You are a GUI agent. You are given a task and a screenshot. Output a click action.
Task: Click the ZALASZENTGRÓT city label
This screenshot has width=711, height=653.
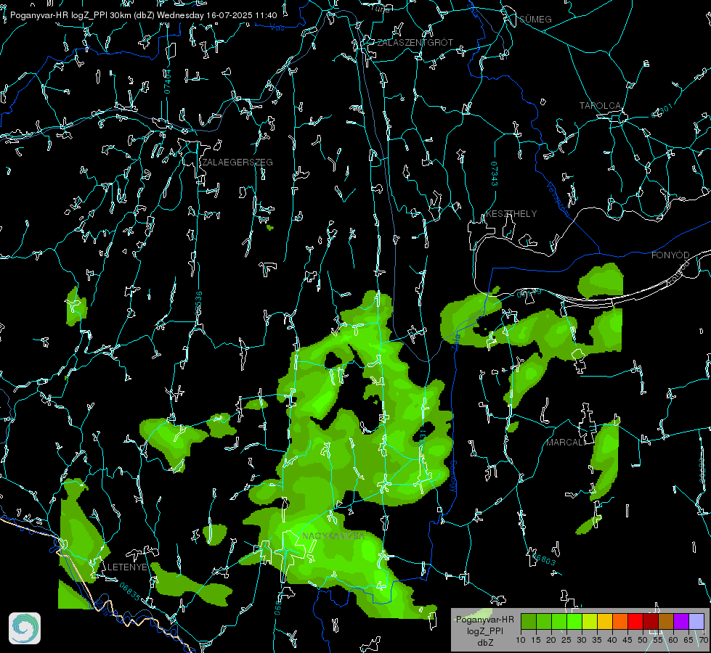tap(415, 43)
